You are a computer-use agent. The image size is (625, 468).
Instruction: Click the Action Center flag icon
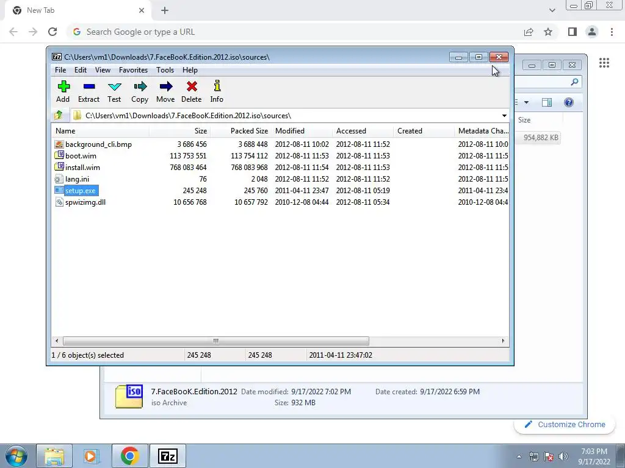click(x=549, y=456)
